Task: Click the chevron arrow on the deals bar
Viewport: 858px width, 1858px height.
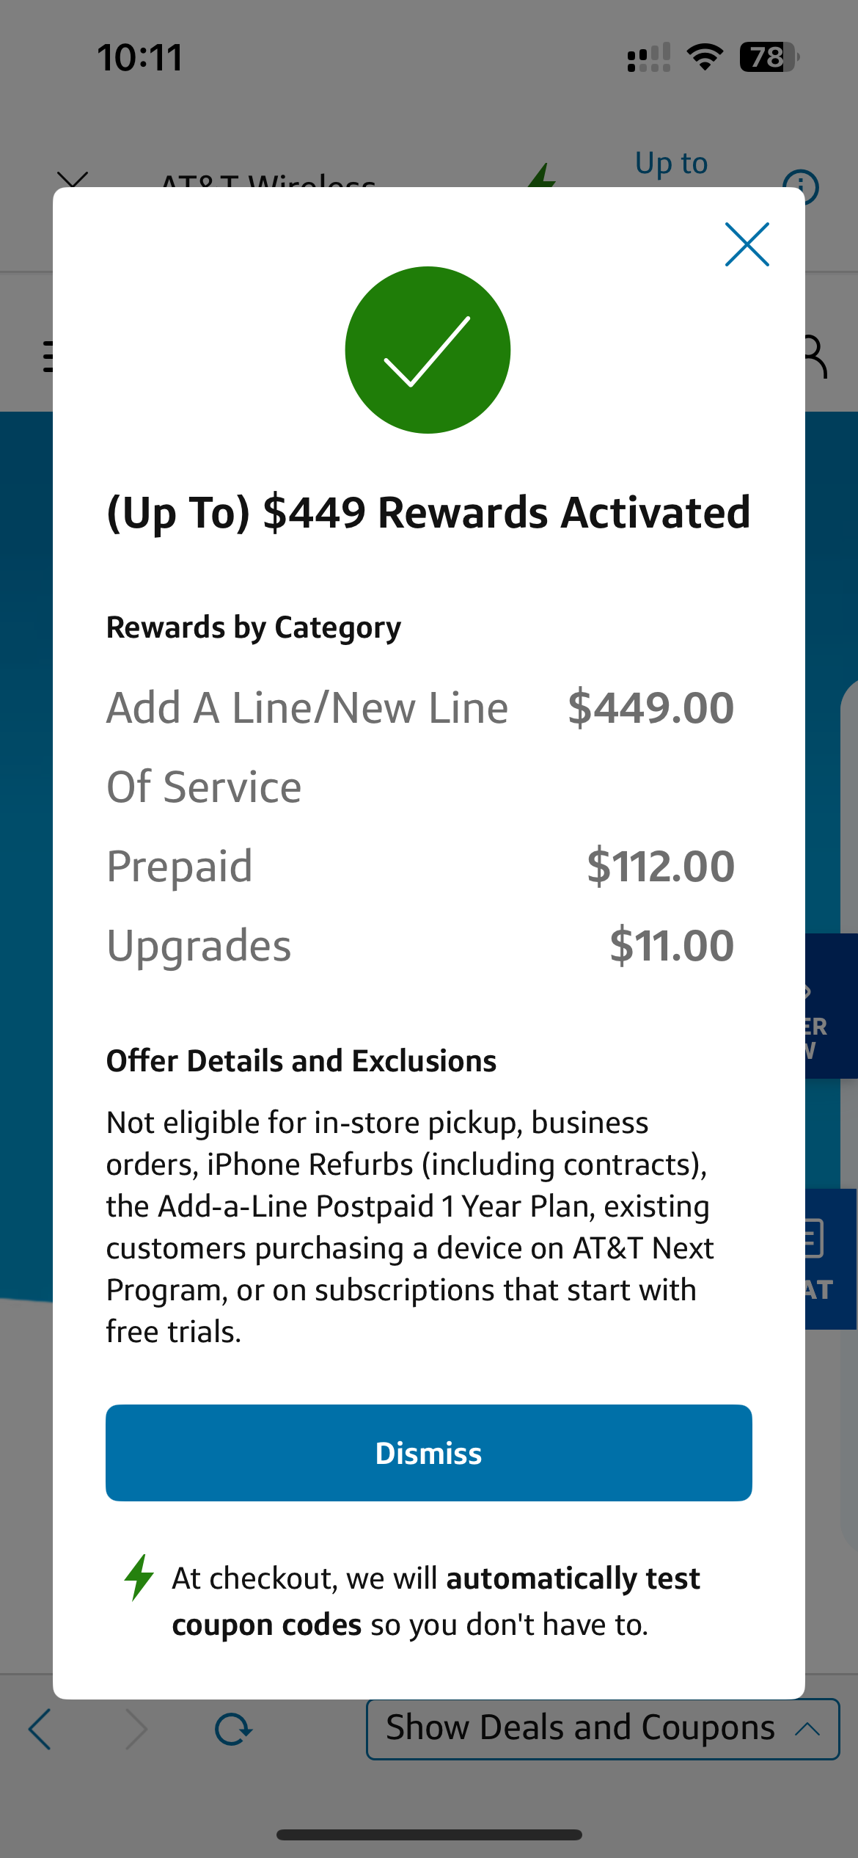Action: click(807, 1728)
